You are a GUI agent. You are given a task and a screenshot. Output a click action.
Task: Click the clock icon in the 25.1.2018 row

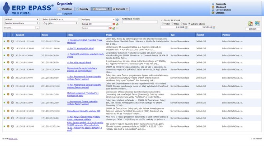coord(12,69)
